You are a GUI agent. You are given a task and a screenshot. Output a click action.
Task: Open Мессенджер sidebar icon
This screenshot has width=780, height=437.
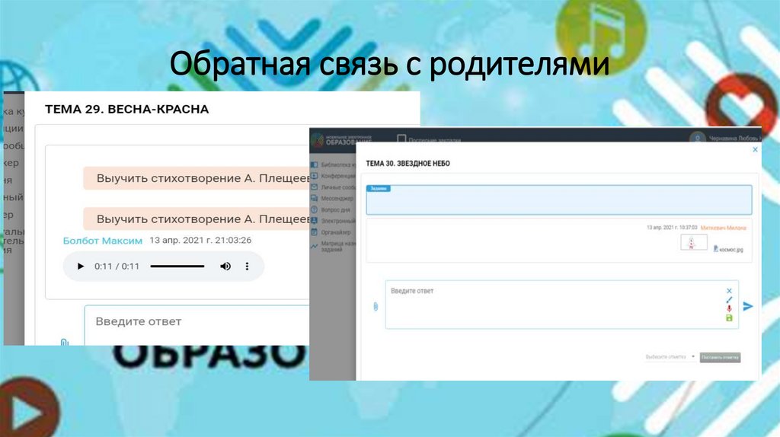coord(315,199)
